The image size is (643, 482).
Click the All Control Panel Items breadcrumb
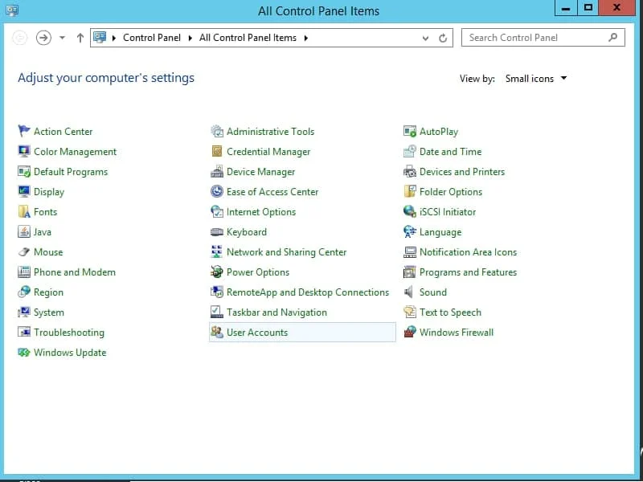[248, 38]
